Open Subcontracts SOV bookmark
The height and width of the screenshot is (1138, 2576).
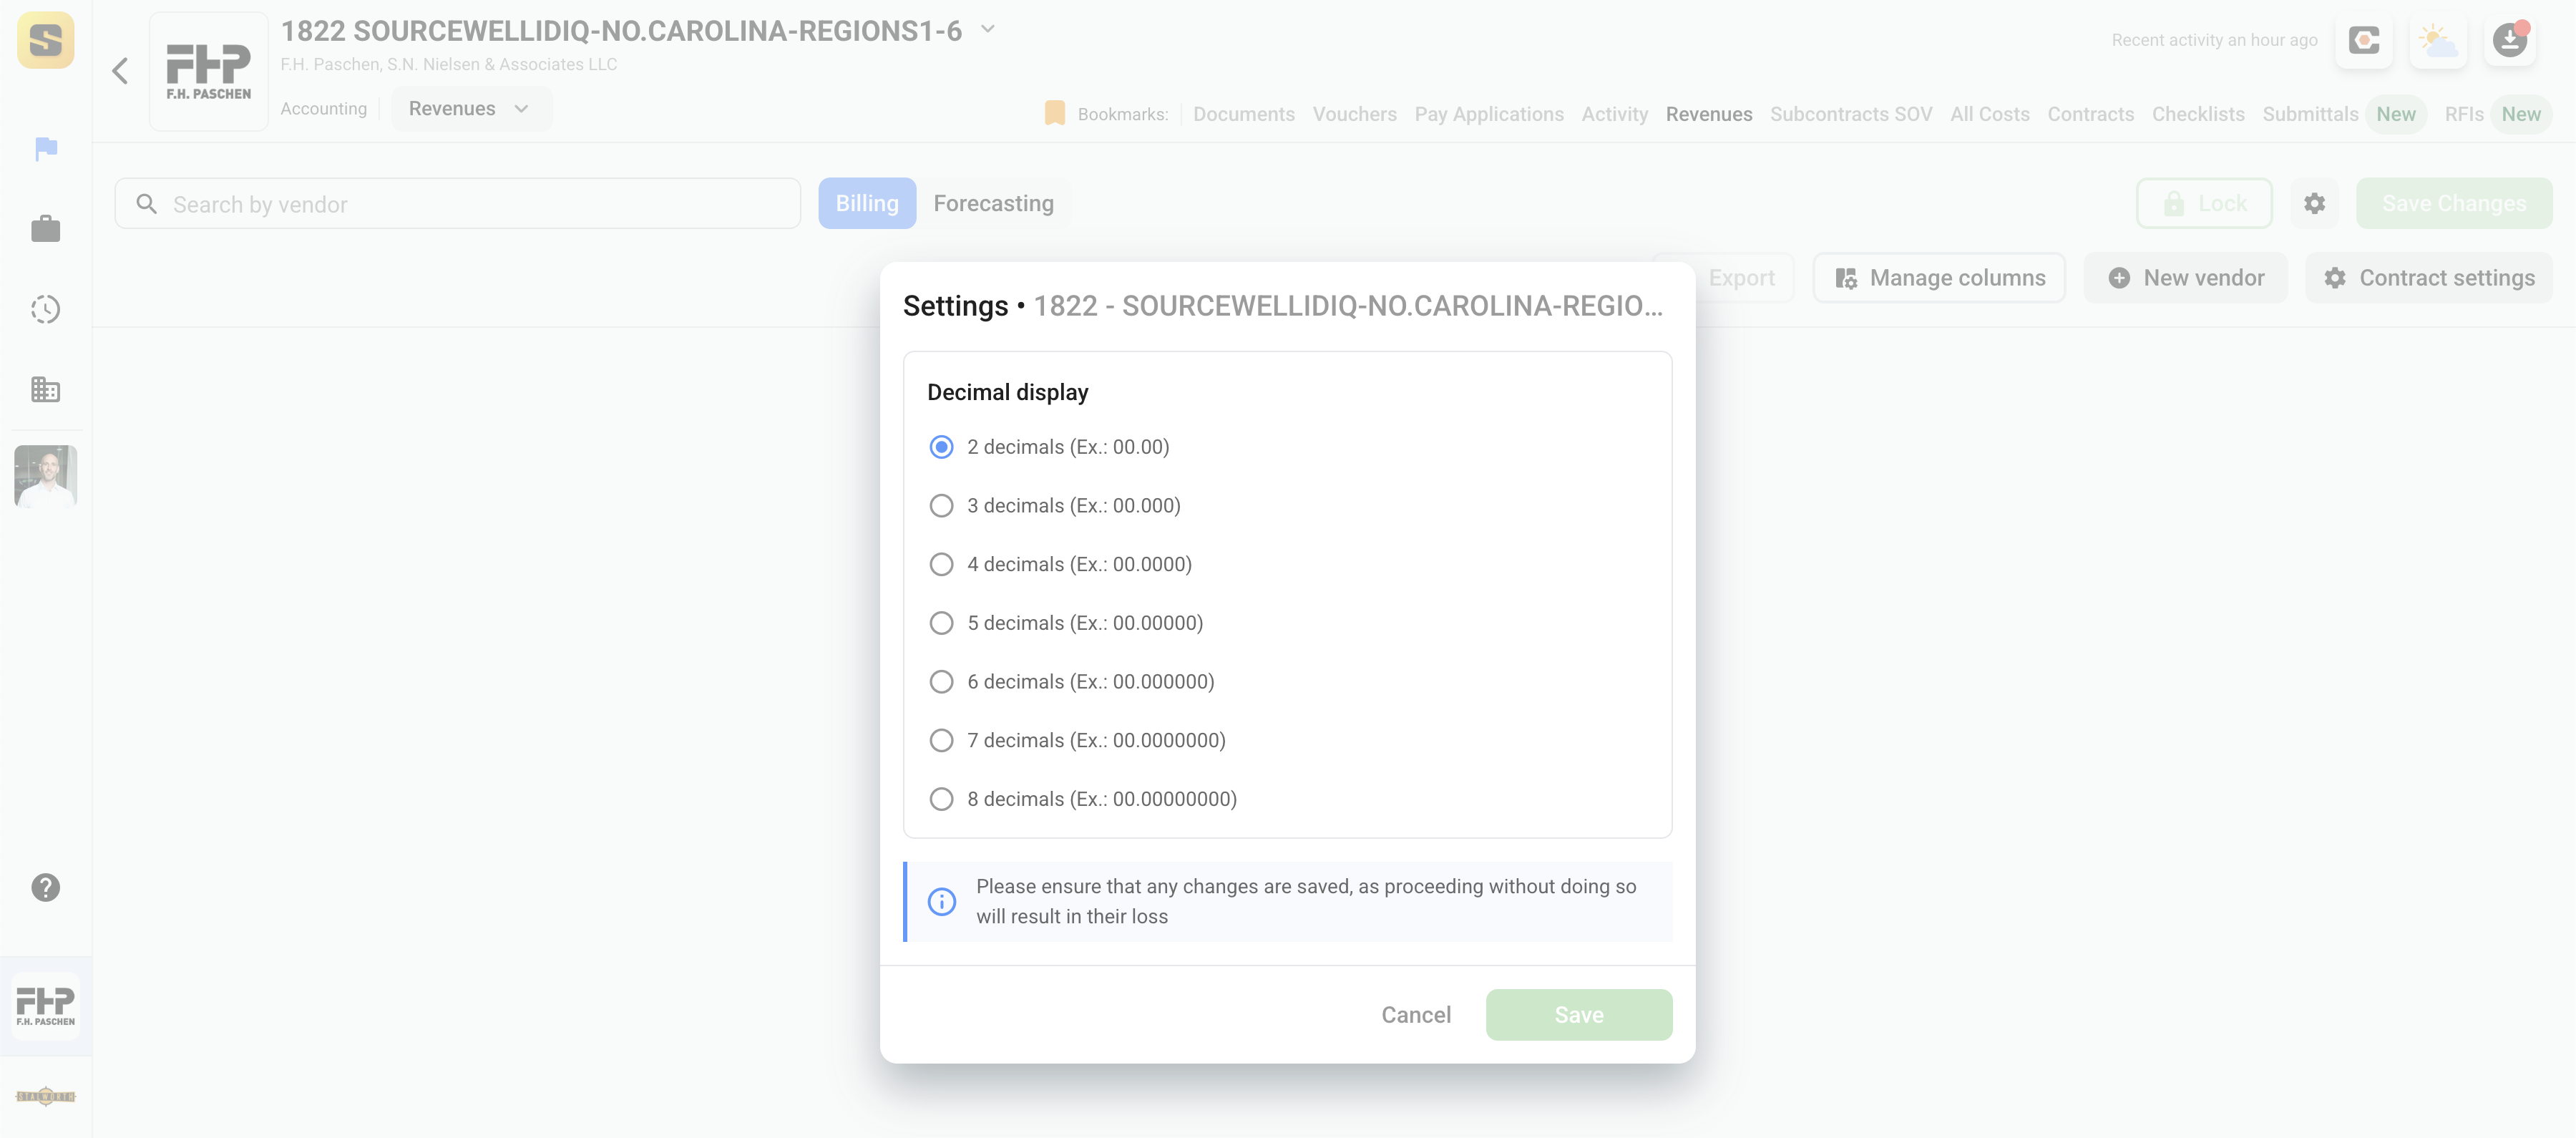tap(1851, 114)
